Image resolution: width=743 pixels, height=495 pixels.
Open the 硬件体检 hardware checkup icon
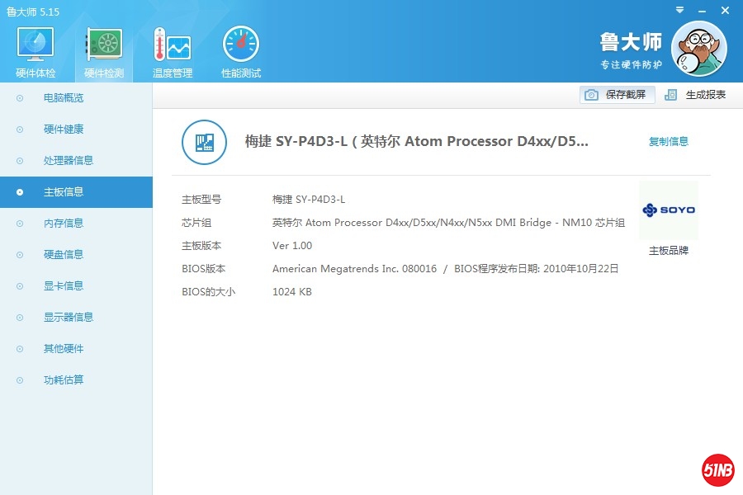coord(35,51)
